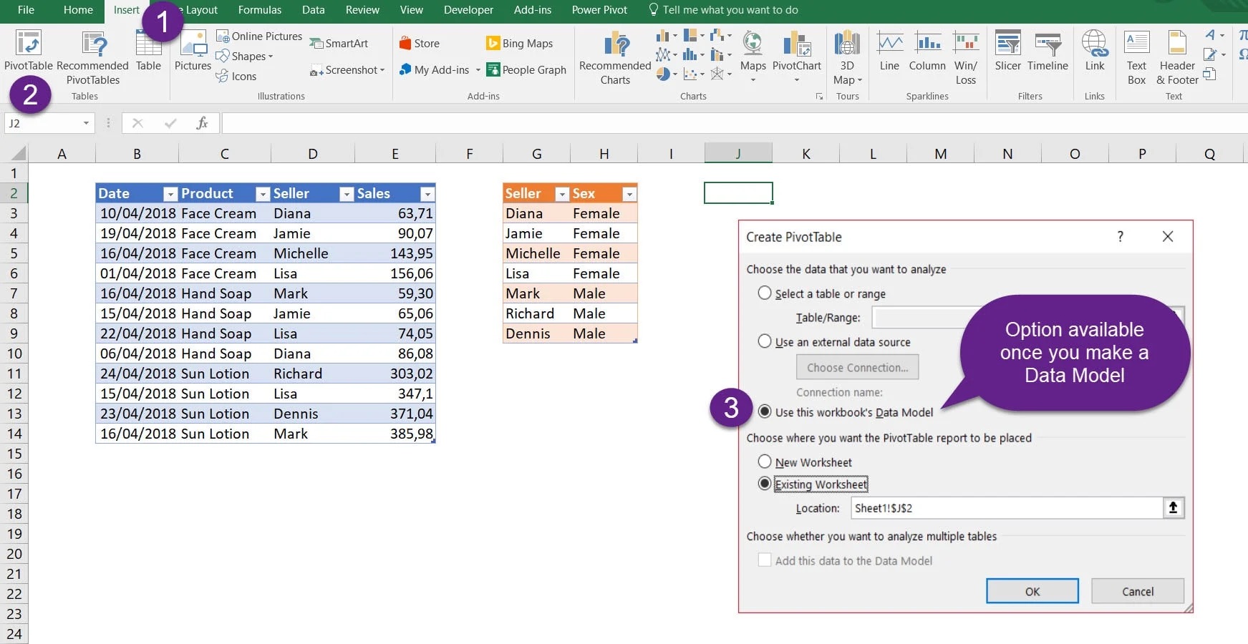
Task: Select 'Use an external data source' option
Action: pos(765,342)
